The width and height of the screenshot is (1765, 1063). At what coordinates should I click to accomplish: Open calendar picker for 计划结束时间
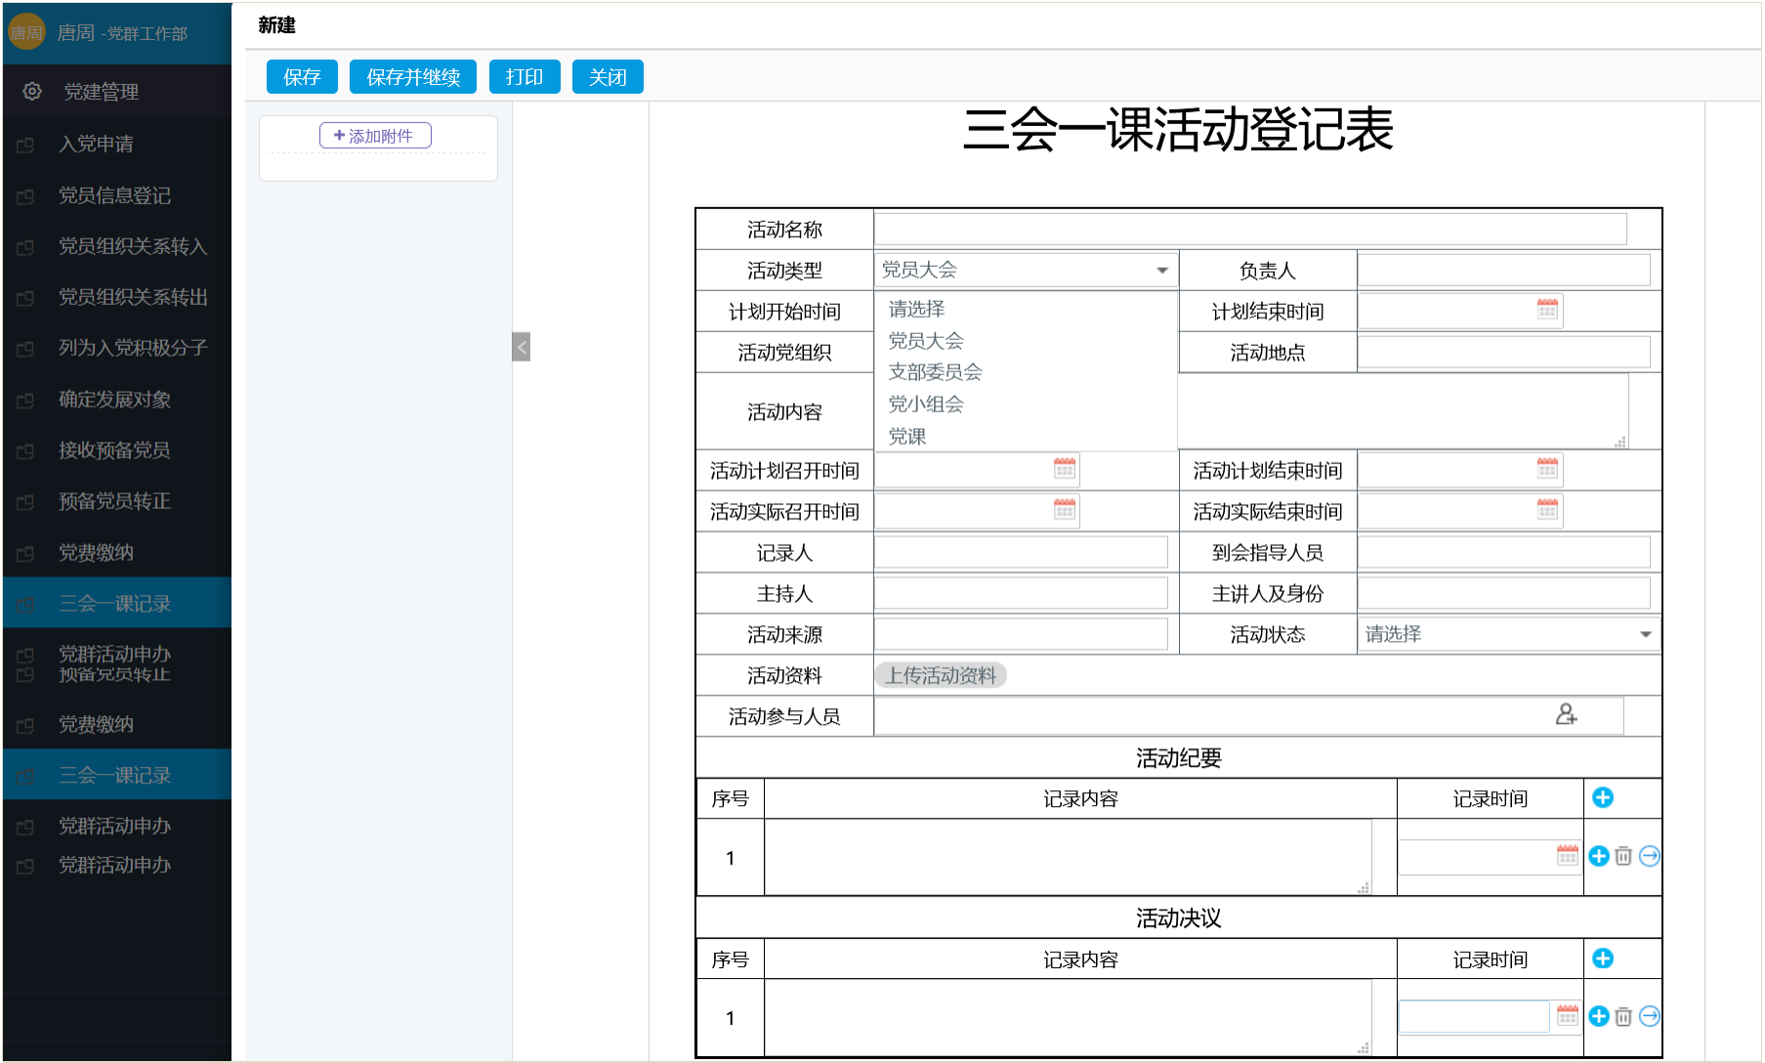coord(1547,310)
